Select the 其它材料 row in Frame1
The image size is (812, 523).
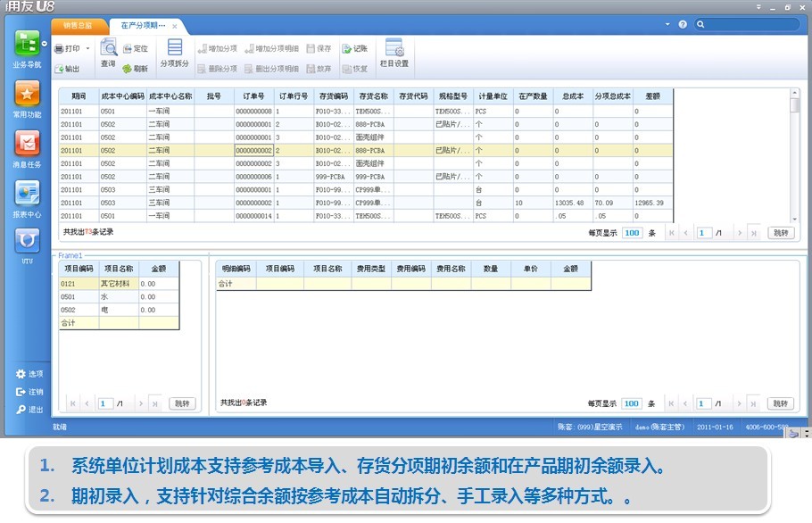(x=119, y=284)
